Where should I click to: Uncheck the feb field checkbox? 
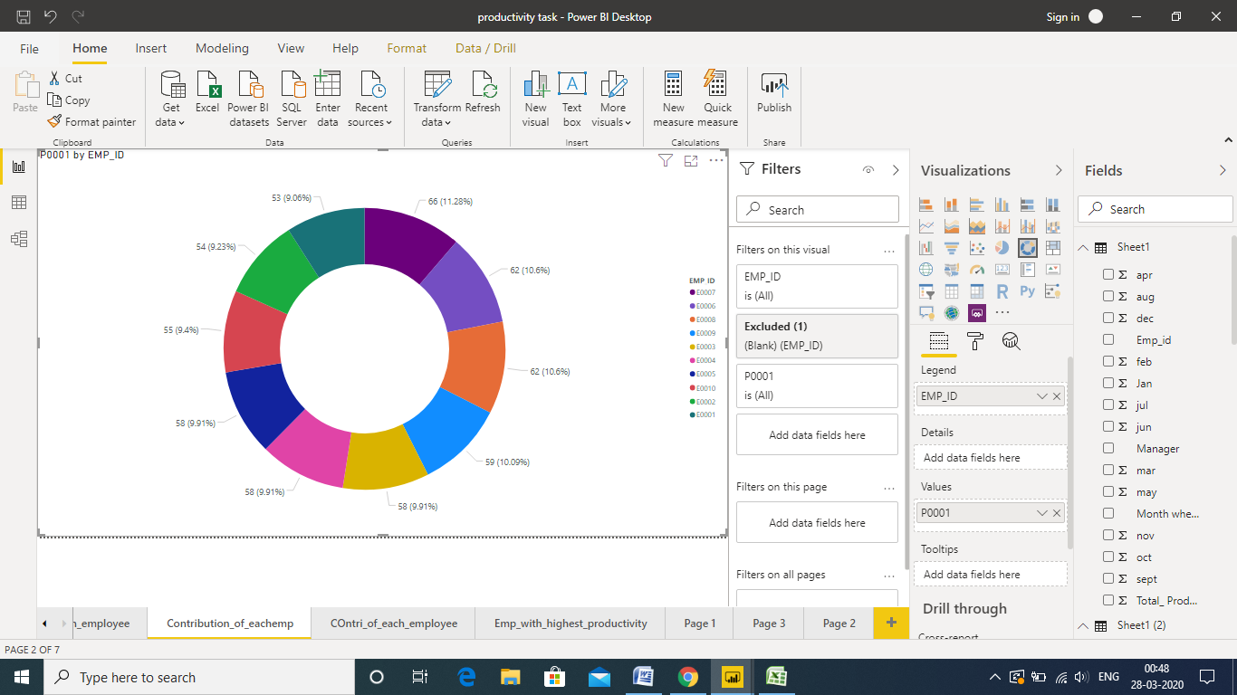[x=1110, y=361]
